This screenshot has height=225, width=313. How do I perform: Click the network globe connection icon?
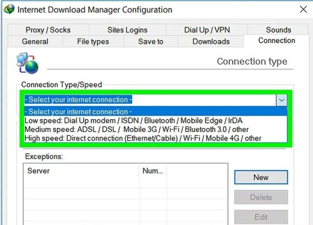(x=27, y=63)
